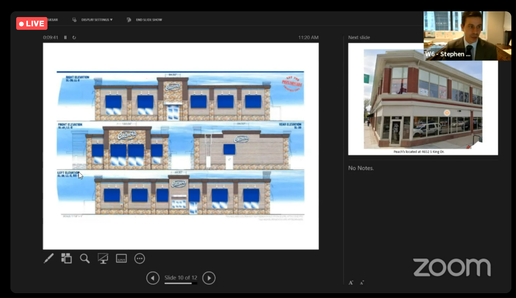Pause the presentation timer
516x298 pixels.
point(65,37)
